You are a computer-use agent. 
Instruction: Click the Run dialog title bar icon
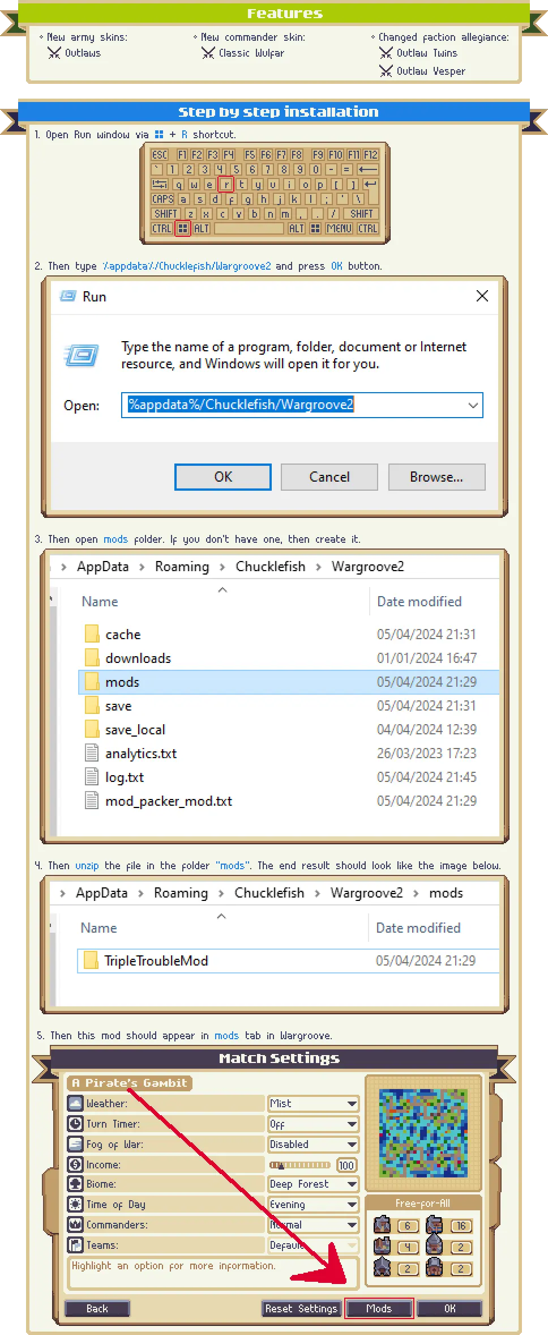click(x=68, y=296)
